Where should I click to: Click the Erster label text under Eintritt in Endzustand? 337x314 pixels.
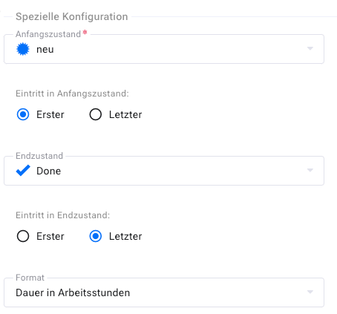pyautogui.click(x=50, y=236)
